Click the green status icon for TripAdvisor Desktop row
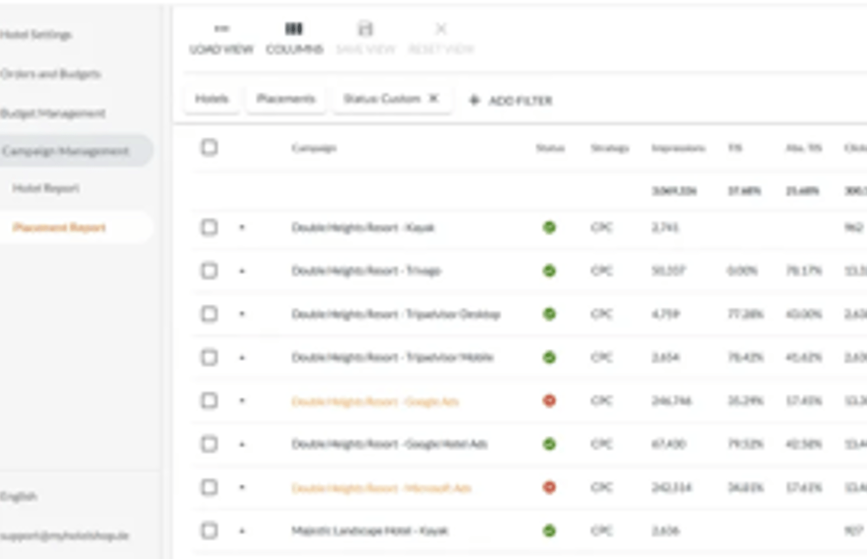867x559 pixels. (x=549, y=314)
